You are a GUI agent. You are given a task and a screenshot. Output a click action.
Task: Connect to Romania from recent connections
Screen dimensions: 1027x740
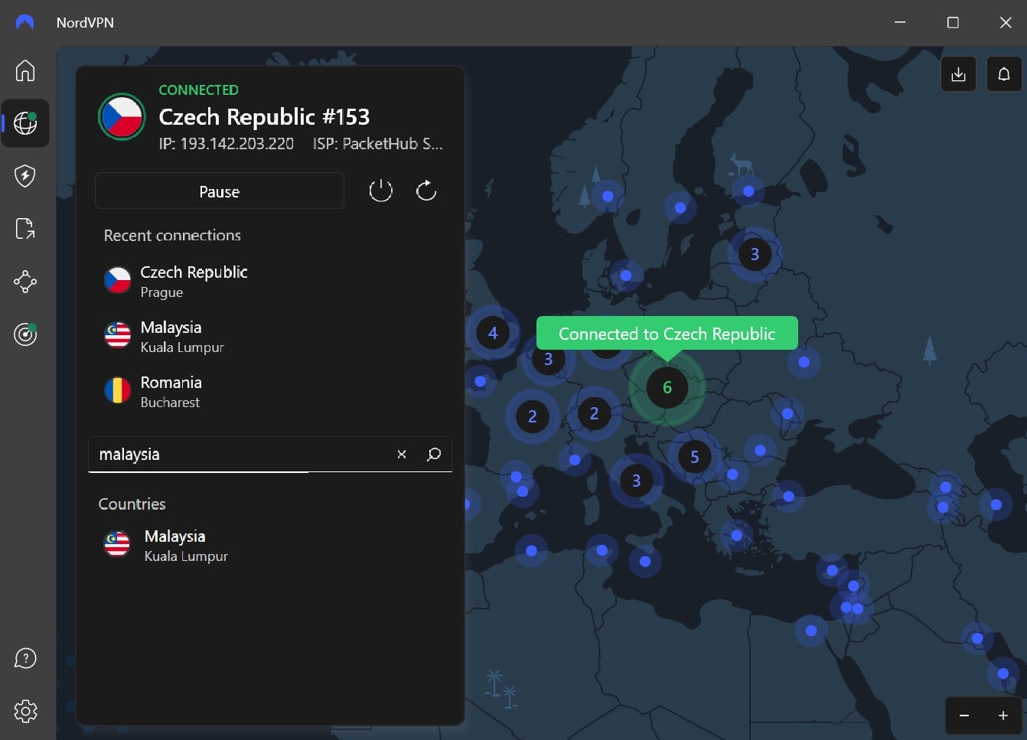[x=171, y=391]
